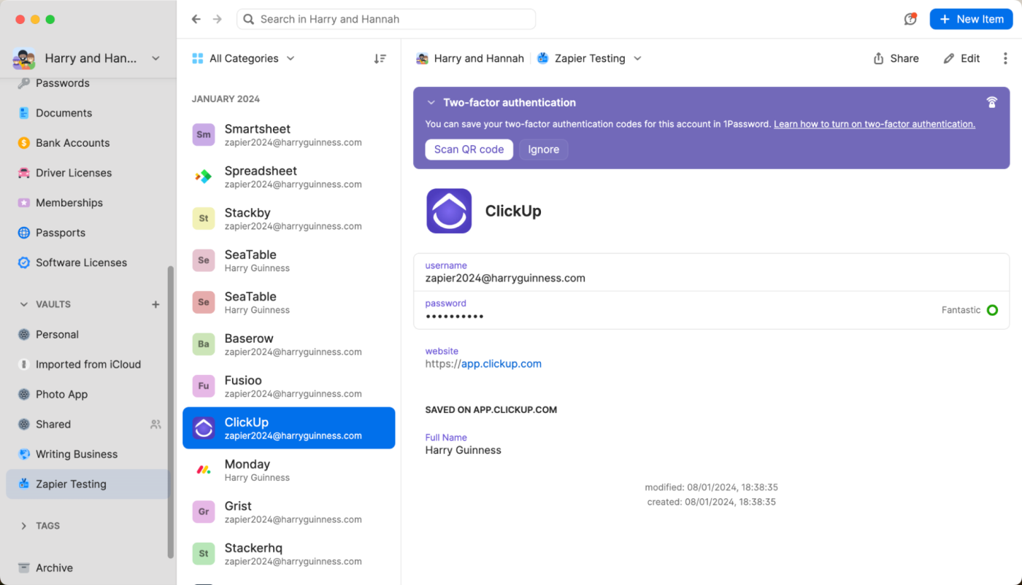The height and width of the screenshot is (585, 1022).
Task: Click the Archive box icon
Action: click(24, 567)
